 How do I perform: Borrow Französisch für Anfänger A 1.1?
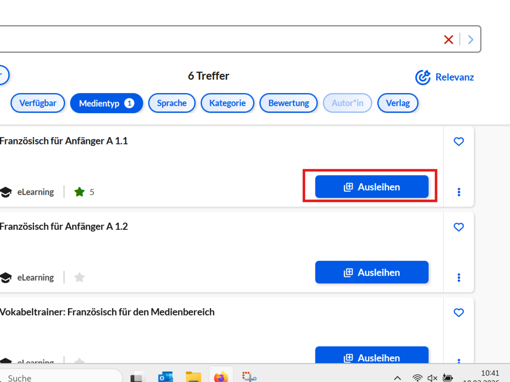pos(372,187)
